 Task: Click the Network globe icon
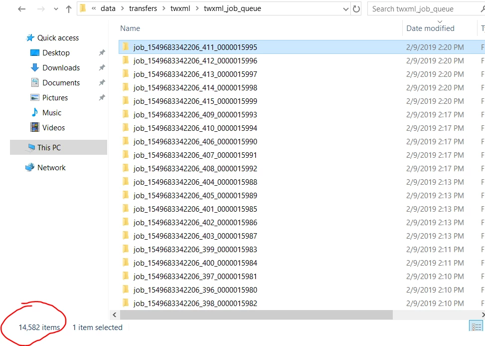pyautogui.click(x=30, y=168)
